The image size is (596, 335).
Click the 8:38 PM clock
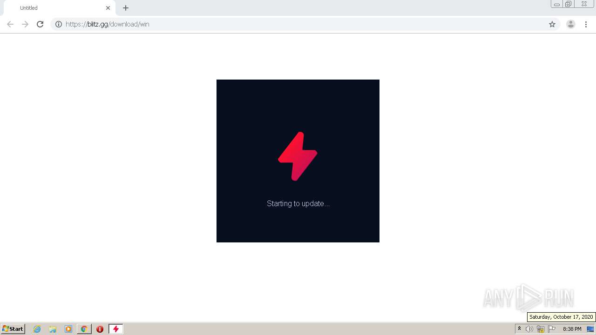click(572, 329)
